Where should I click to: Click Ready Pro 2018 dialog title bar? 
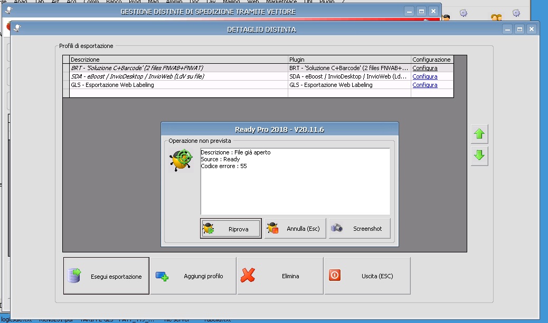click(280, 130)
